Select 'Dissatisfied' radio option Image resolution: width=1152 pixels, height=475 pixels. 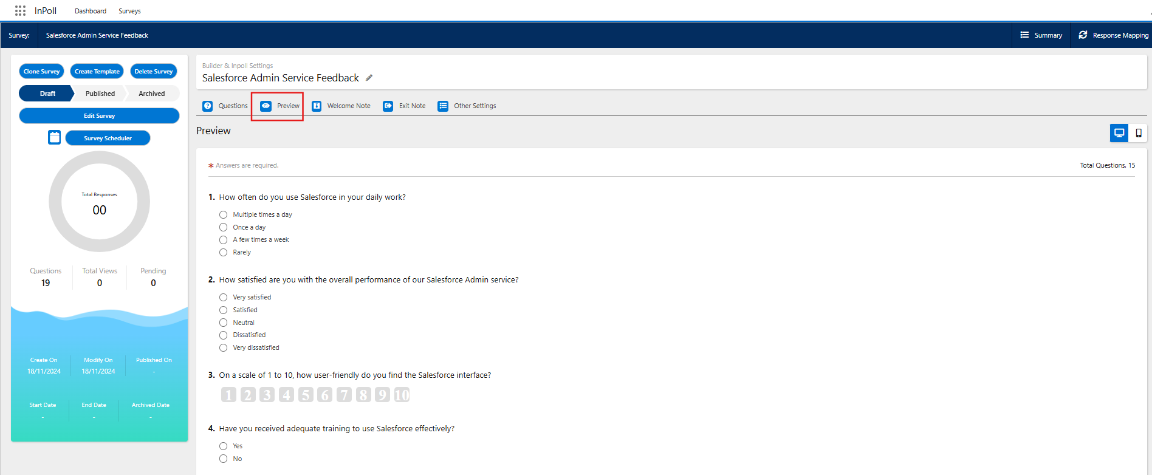tap(223, 335)
